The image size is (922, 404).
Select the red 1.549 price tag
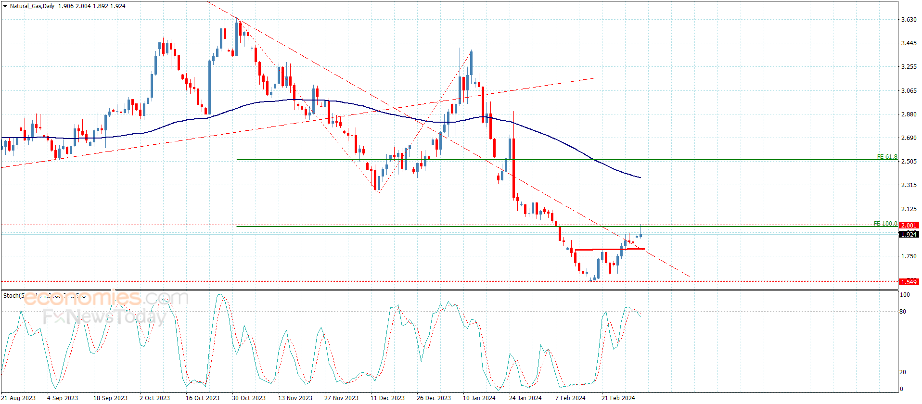[x=909, y=282]
